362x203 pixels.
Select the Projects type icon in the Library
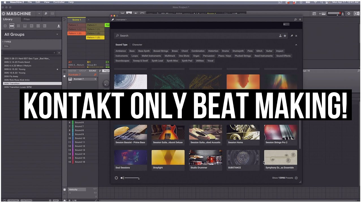click(5, 26)
